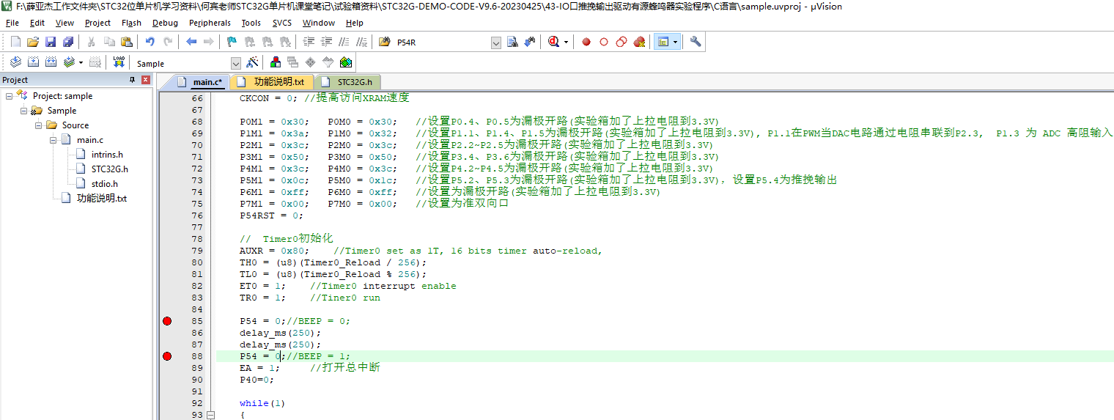Open window layout dropdown arrow
This screenshot has height=420, width=1114.
tap(675, 42)
